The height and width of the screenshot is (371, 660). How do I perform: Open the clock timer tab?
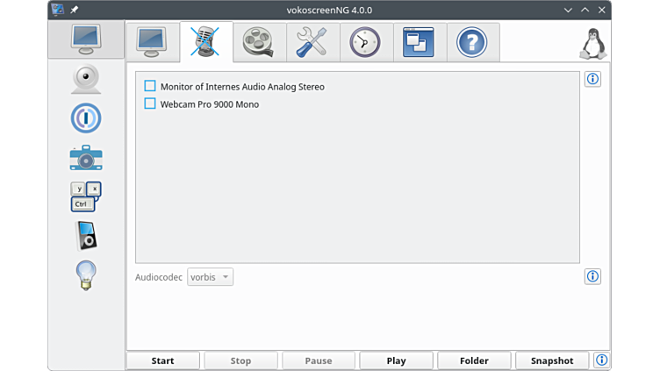[x=365, y=42]
